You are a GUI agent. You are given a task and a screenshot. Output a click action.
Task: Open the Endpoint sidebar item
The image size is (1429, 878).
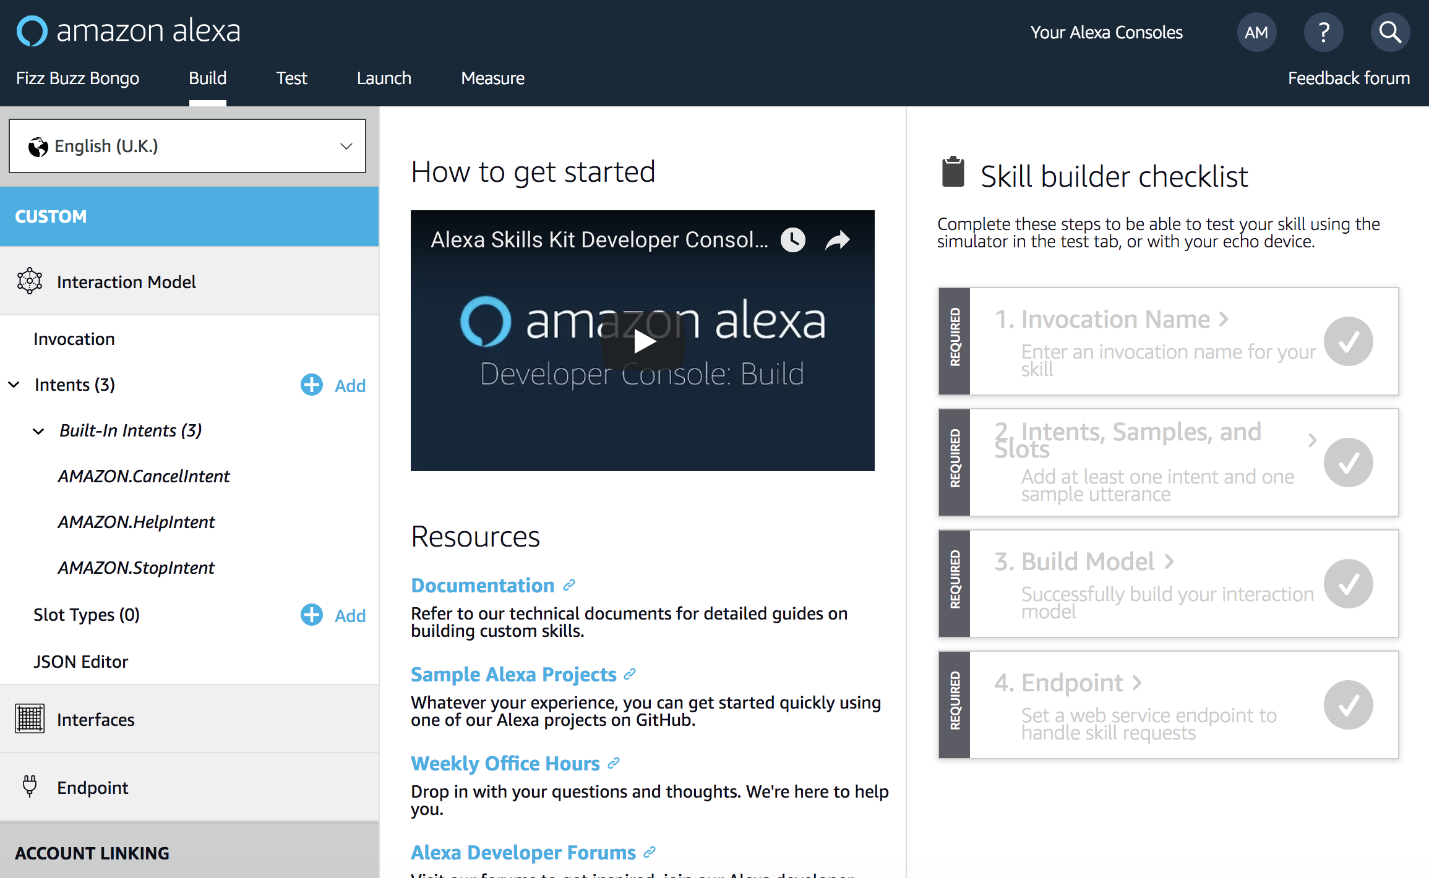coord(189,787)
